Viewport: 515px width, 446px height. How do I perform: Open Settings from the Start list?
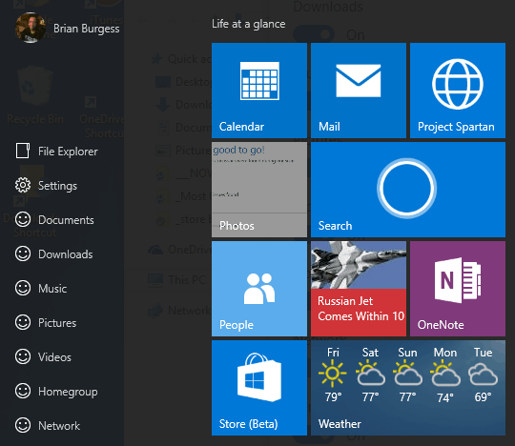coord(57,186)
